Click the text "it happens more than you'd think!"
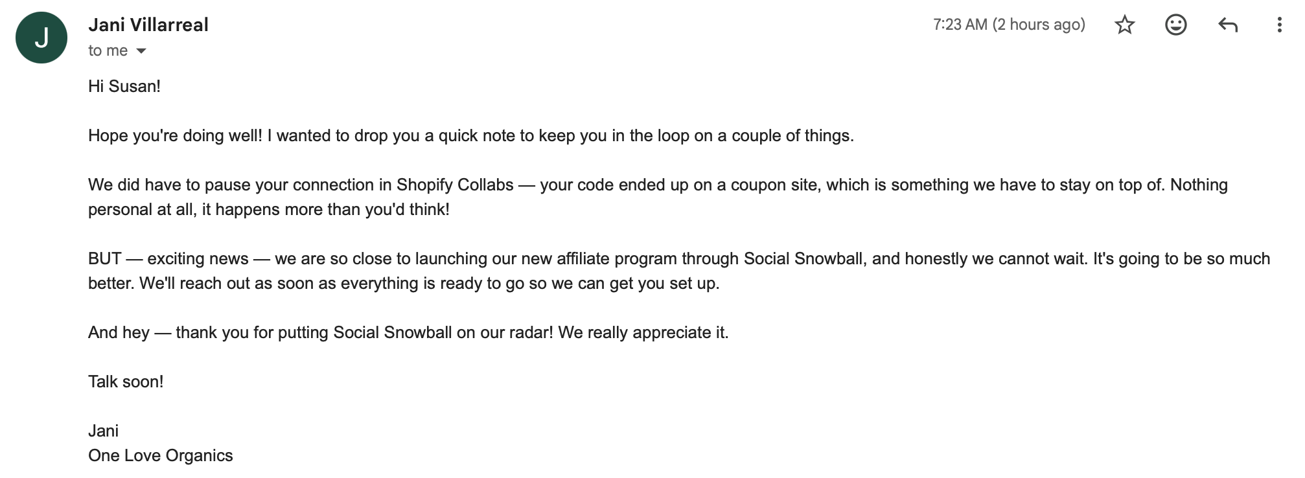 click(325, 209)
